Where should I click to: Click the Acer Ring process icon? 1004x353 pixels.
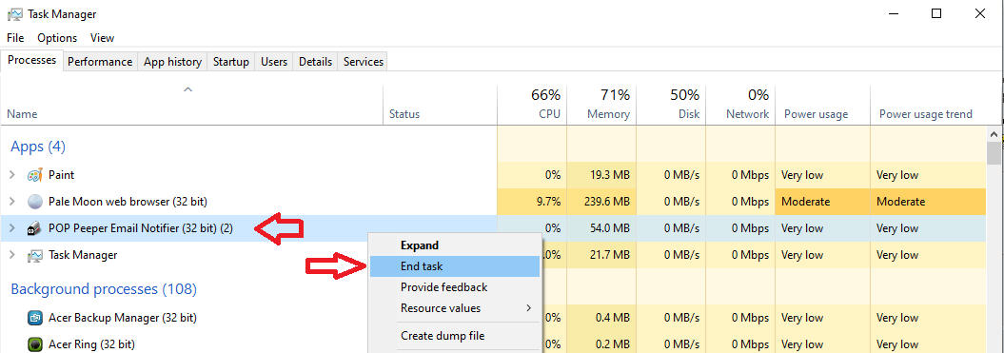pyautogui.click(x=35, y=344)
